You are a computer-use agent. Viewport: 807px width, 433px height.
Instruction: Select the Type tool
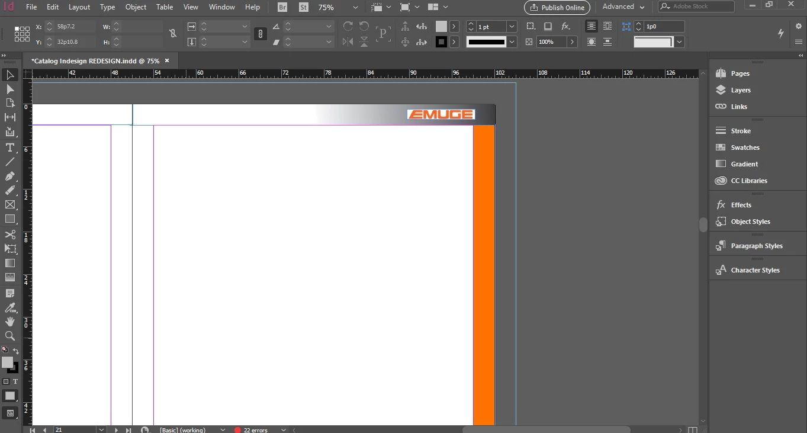pos(10,147)
